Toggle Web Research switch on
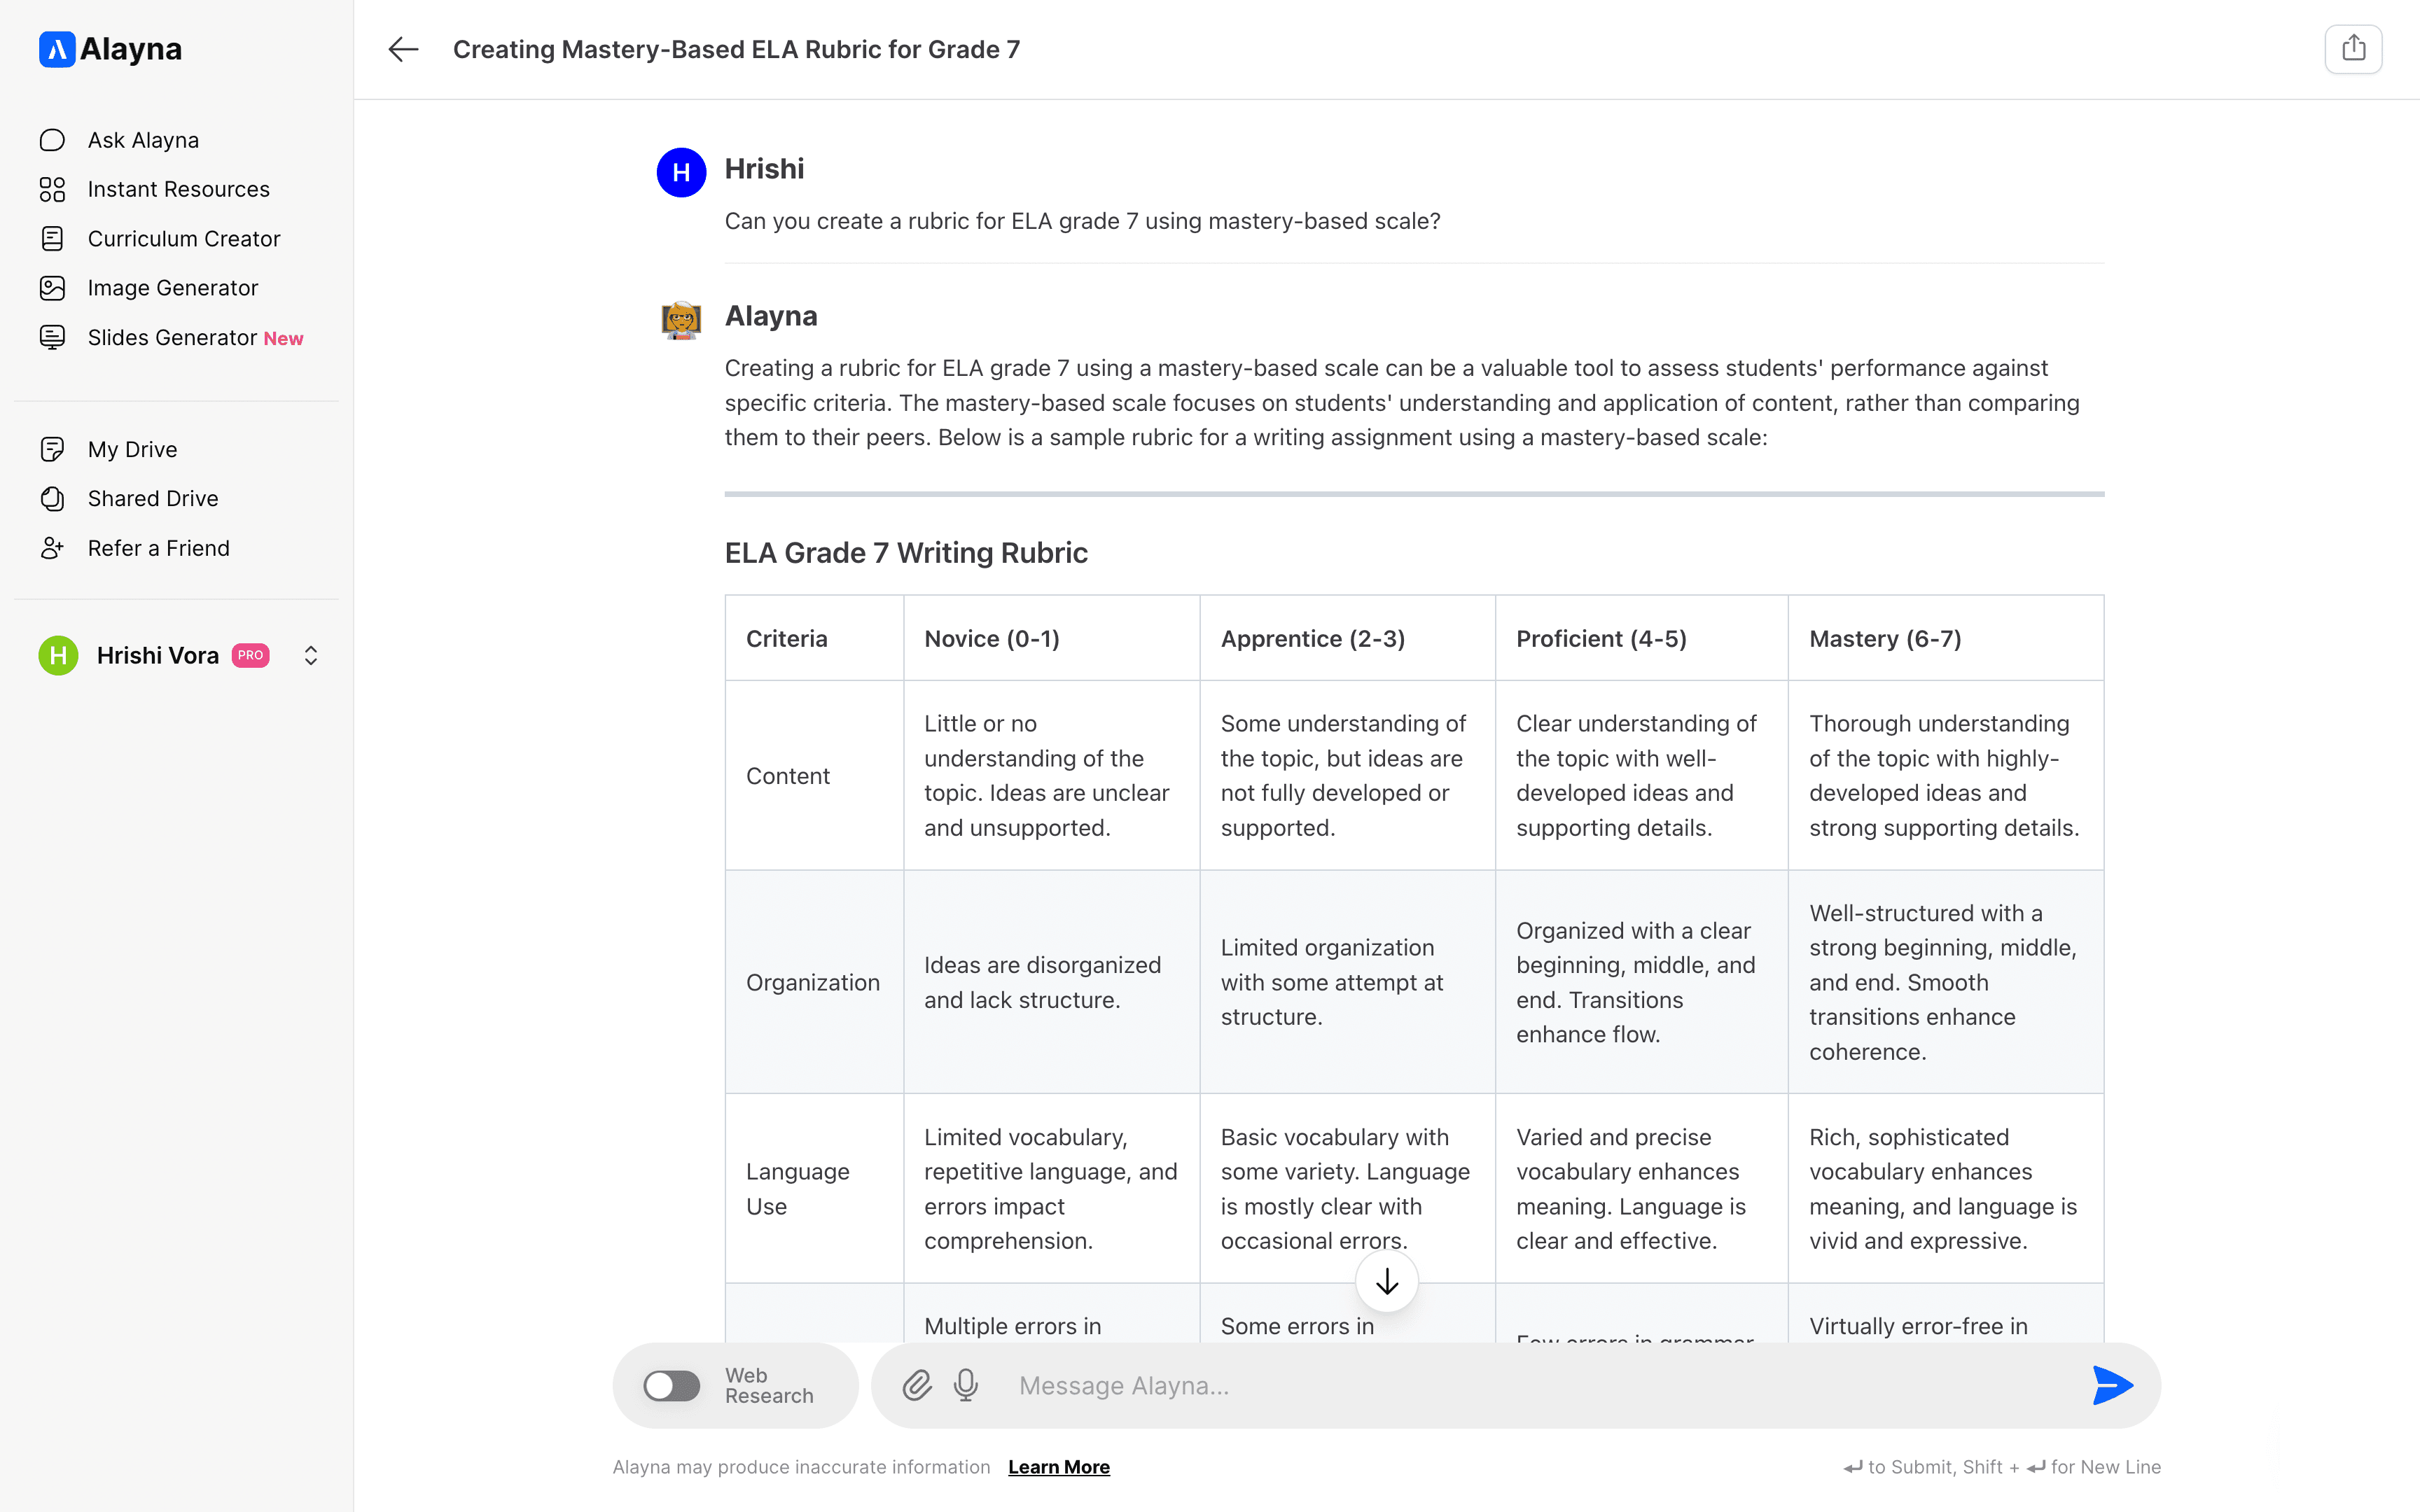Viewport: 2420px width, 1512px height. pos(669,1385)
